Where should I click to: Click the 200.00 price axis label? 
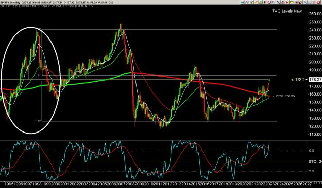315,62
